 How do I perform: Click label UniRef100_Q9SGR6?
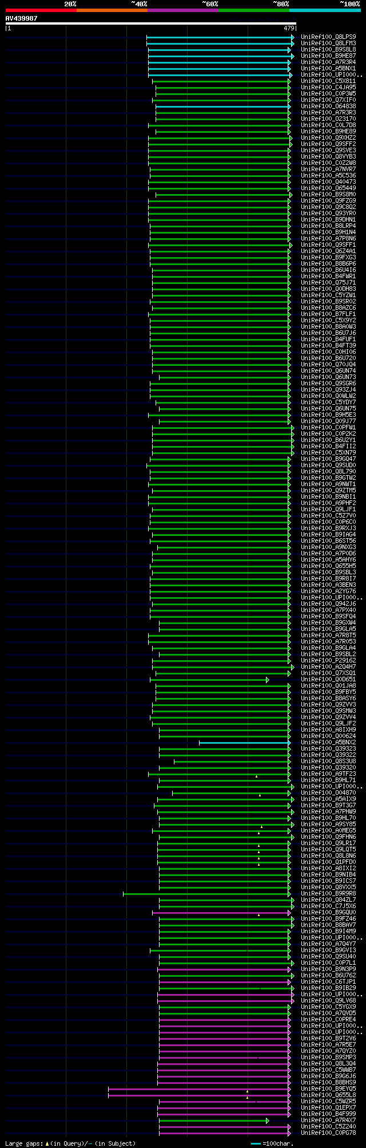(328, 383)
